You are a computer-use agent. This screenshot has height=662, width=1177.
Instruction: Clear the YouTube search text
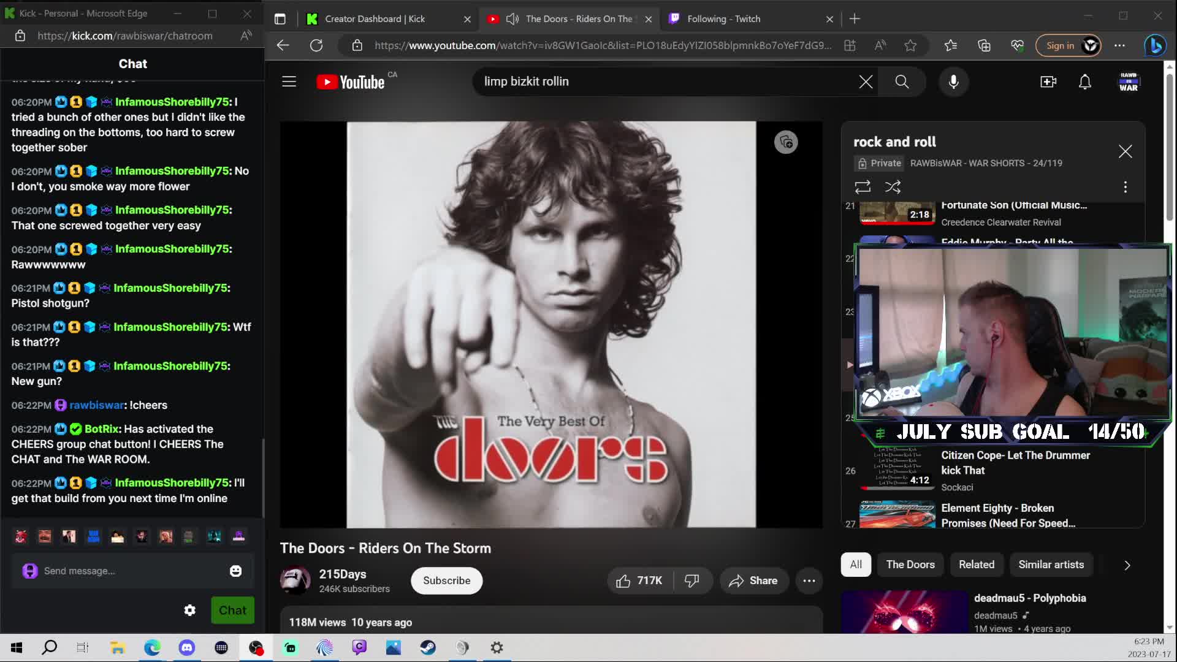(x=865, y=82)
